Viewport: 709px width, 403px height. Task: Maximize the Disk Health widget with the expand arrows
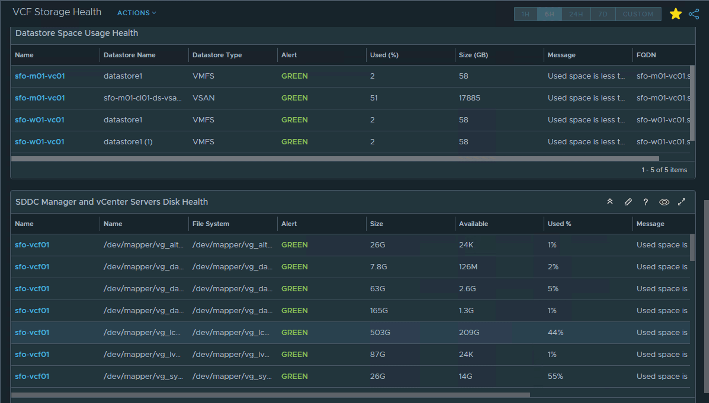click(x=682, y=202)
